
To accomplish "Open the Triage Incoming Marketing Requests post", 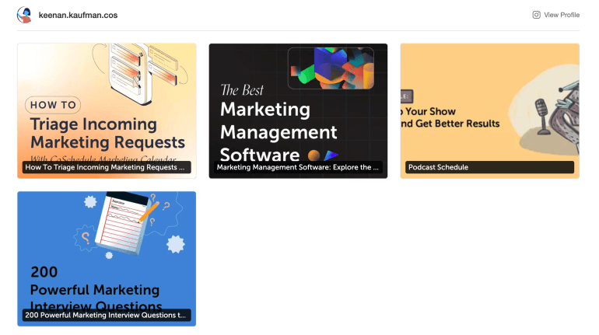I will click(107, 110).
